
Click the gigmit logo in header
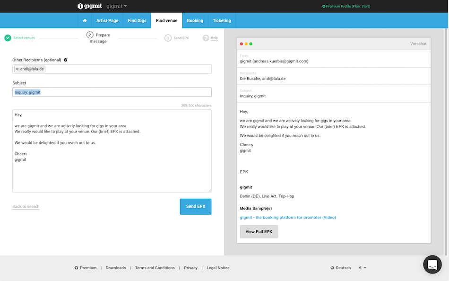pos(90,6)
